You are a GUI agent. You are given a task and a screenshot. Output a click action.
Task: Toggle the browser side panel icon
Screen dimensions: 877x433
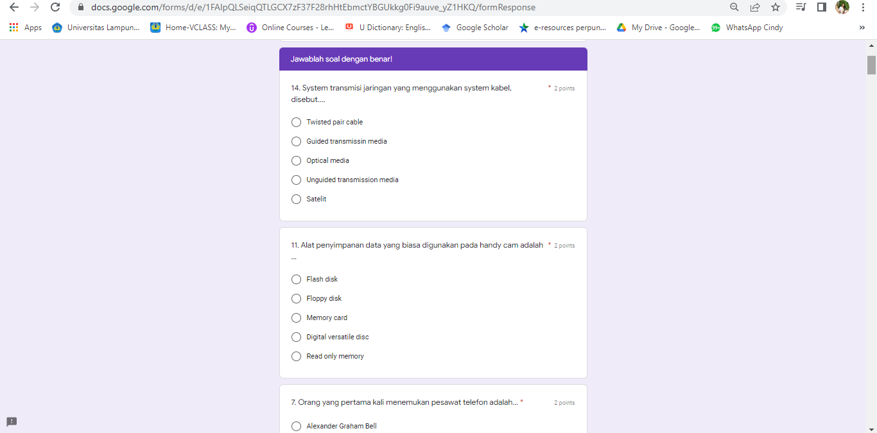click(821, 7)
